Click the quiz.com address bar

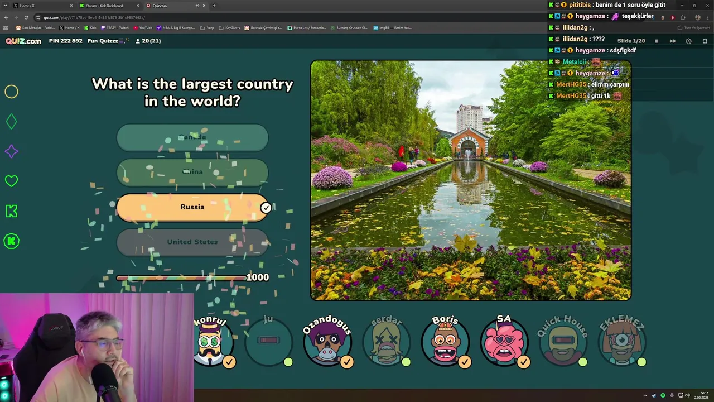pos(335,17)
